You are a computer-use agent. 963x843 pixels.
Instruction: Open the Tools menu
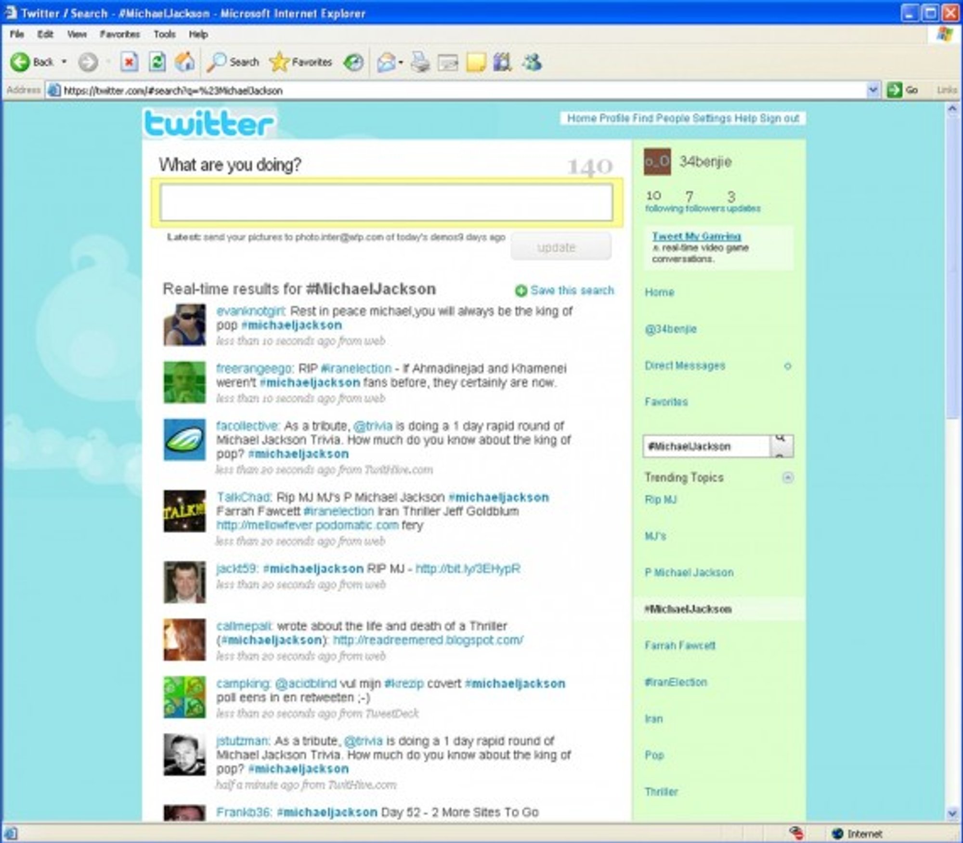coord(165,34)
